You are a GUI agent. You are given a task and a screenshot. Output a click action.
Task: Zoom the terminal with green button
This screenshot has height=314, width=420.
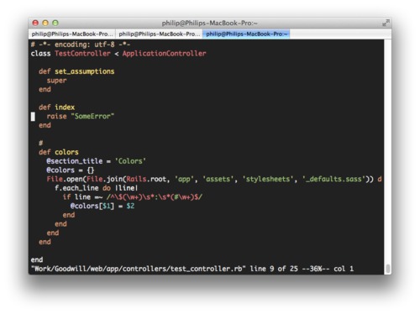coord(55,23)
